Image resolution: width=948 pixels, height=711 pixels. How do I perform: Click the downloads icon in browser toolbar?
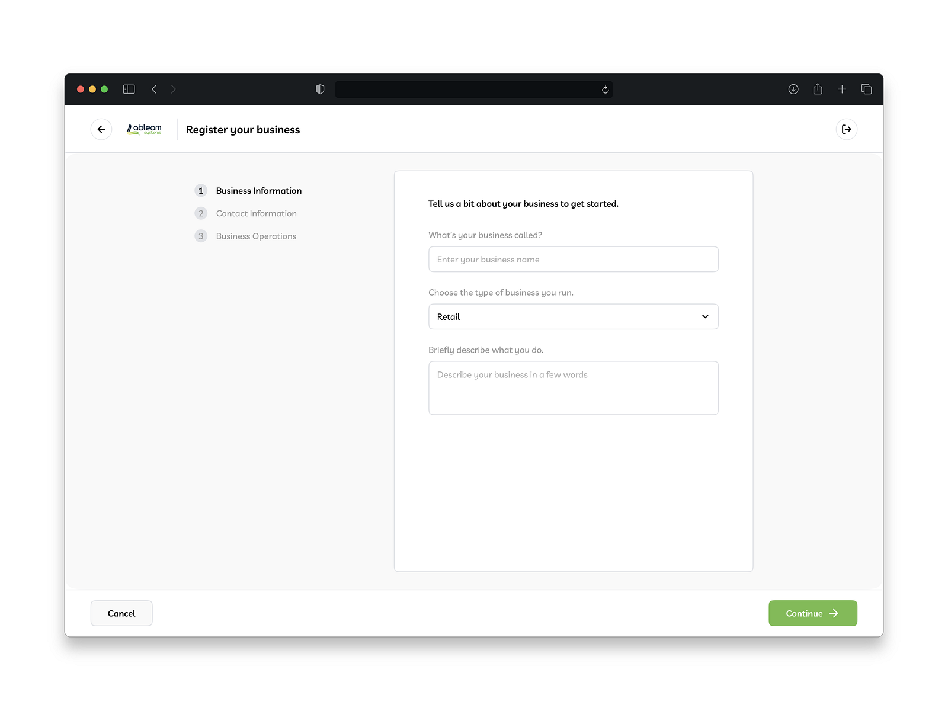pos(793,89)
